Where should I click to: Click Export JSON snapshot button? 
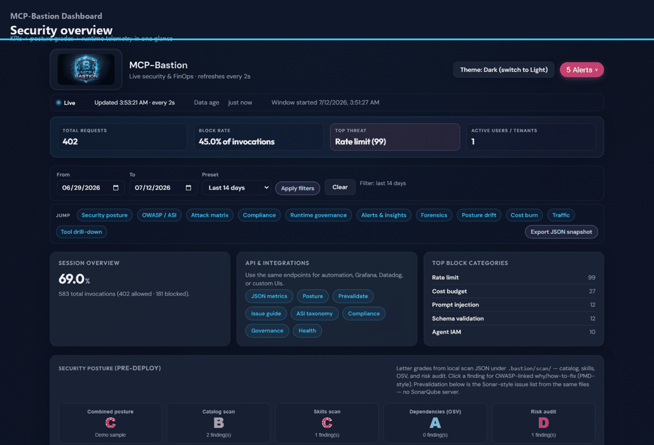tap(561, 232)
